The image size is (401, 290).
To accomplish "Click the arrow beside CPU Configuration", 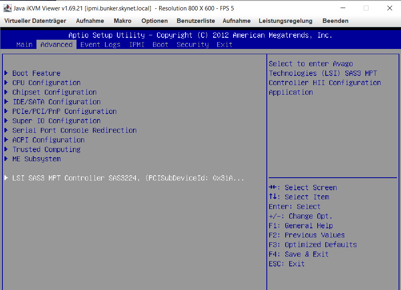I will tap(6, 83).
